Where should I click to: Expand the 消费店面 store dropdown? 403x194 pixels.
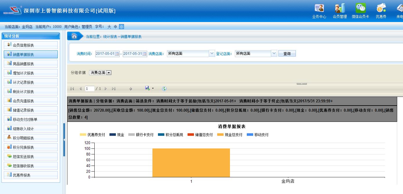[212, 54]
